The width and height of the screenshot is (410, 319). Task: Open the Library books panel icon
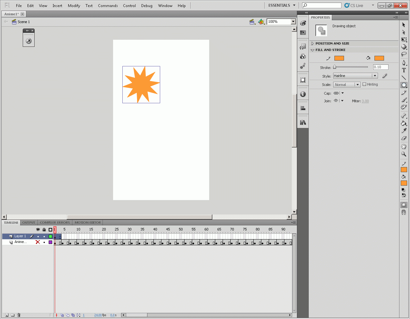click(303, 122)
